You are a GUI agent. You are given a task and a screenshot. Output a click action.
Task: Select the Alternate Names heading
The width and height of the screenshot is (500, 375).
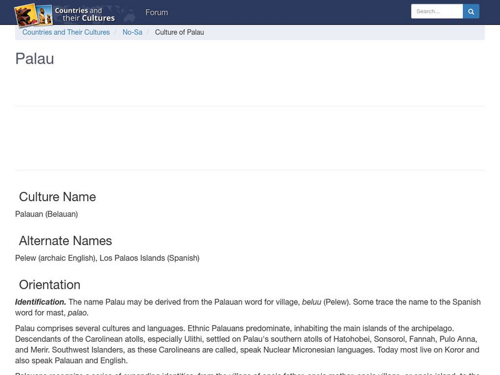coord(65,241)
